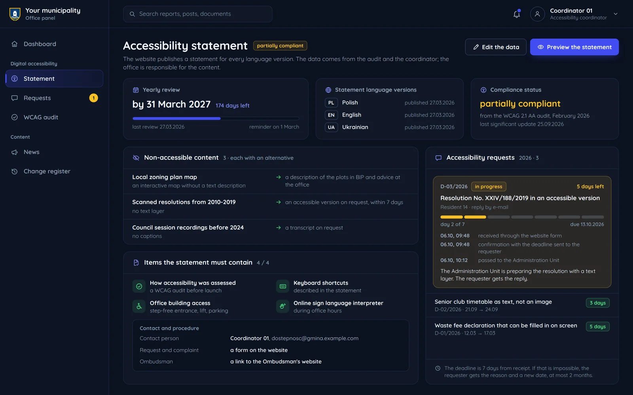
Task: Click the municipality shield logo
Action: [15, 14]
